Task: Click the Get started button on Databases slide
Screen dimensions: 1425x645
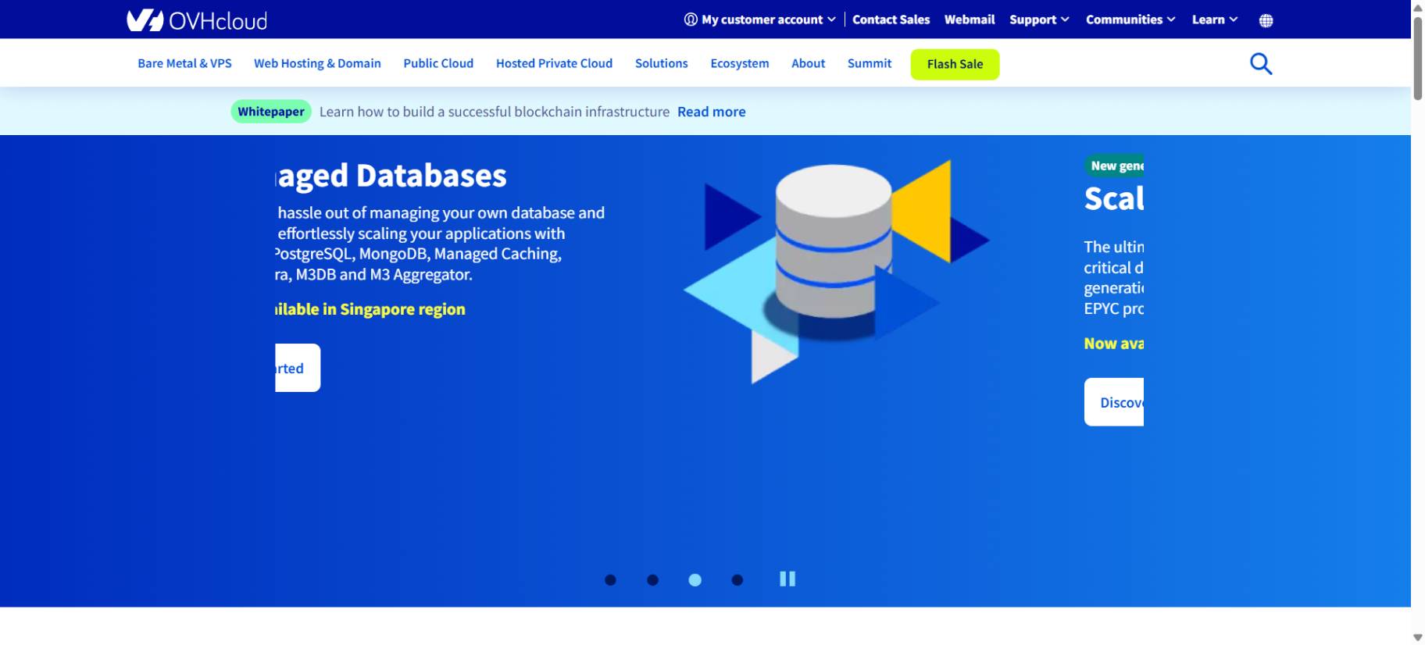Action: click(x=298, y=368)
